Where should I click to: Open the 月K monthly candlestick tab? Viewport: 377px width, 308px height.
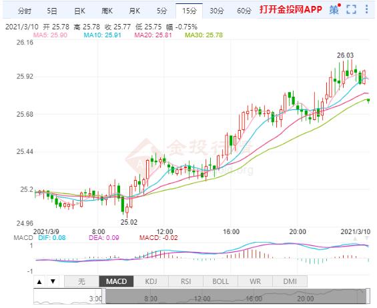pyautogui.click(x=134, y=11)
